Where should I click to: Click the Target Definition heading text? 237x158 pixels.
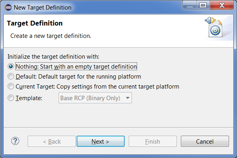pos(35,23)
